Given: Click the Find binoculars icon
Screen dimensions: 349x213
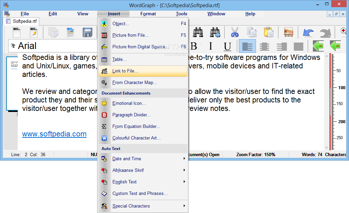Looking at the screenshot, I should tap(198, 32).
